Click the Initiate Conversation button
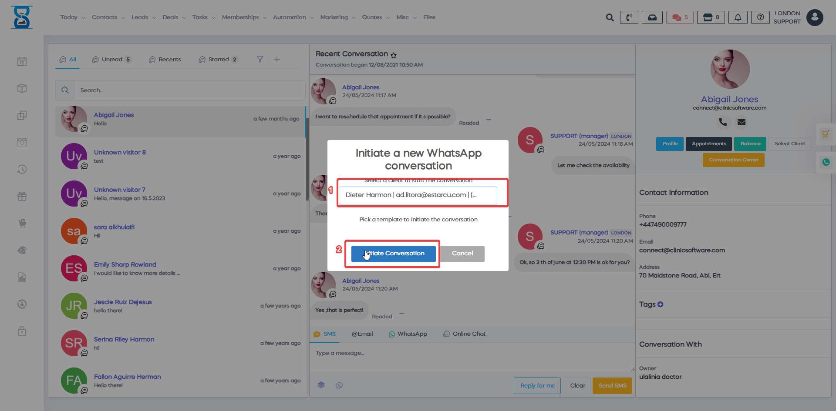Viewport: 836px width, 411px height. coord(393,254)
